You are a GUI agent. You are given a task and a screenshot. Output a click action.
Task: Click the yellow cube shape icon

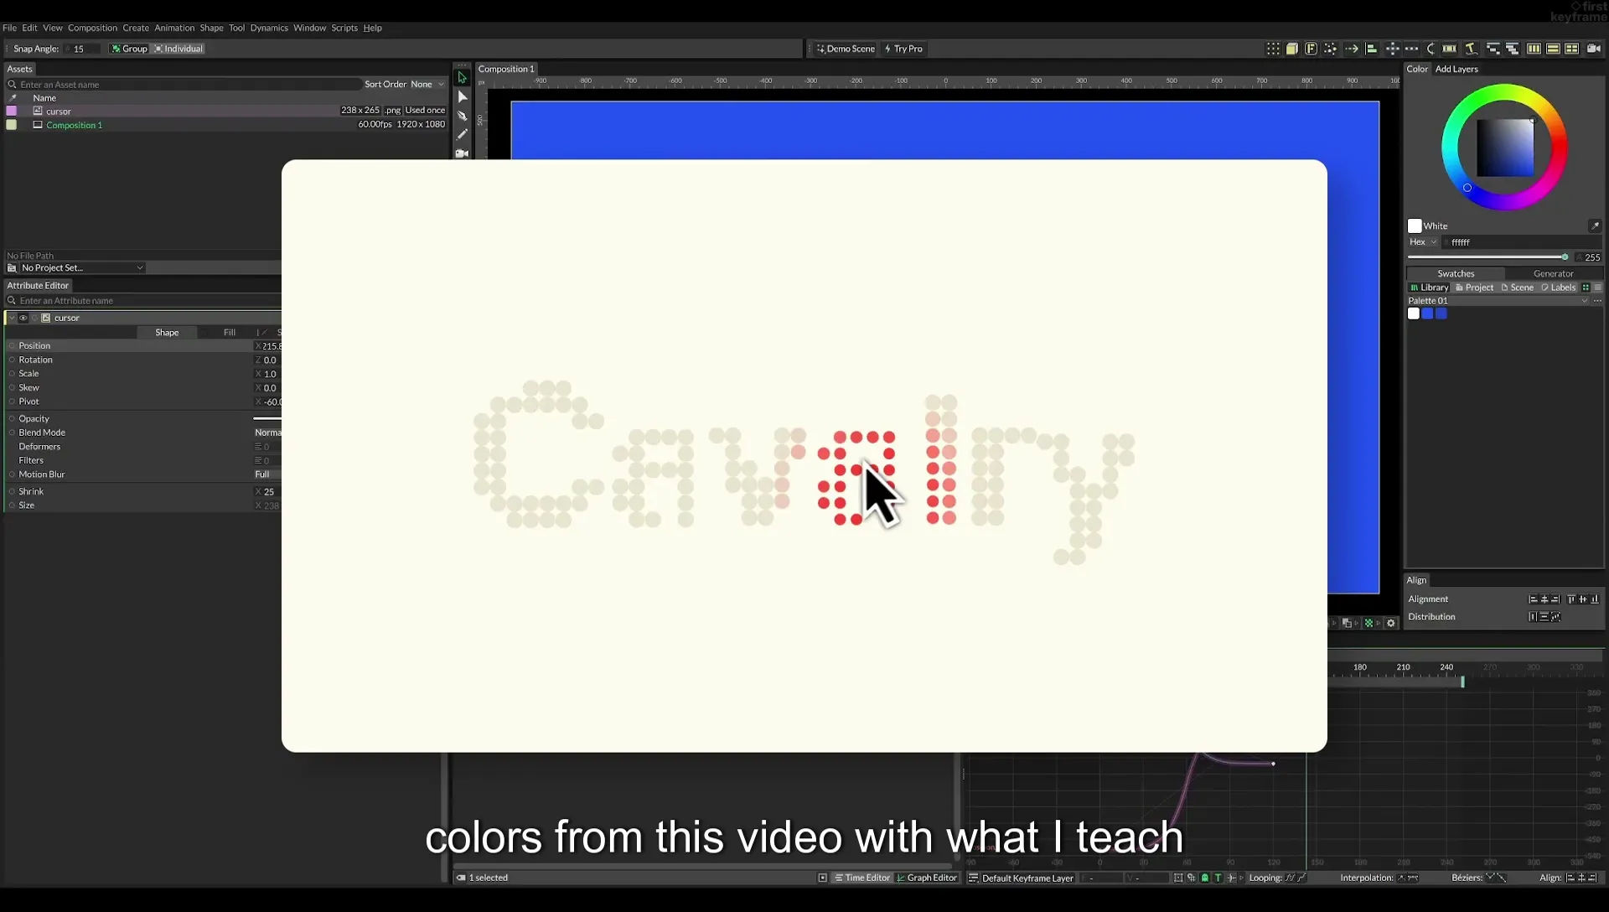1292,49
